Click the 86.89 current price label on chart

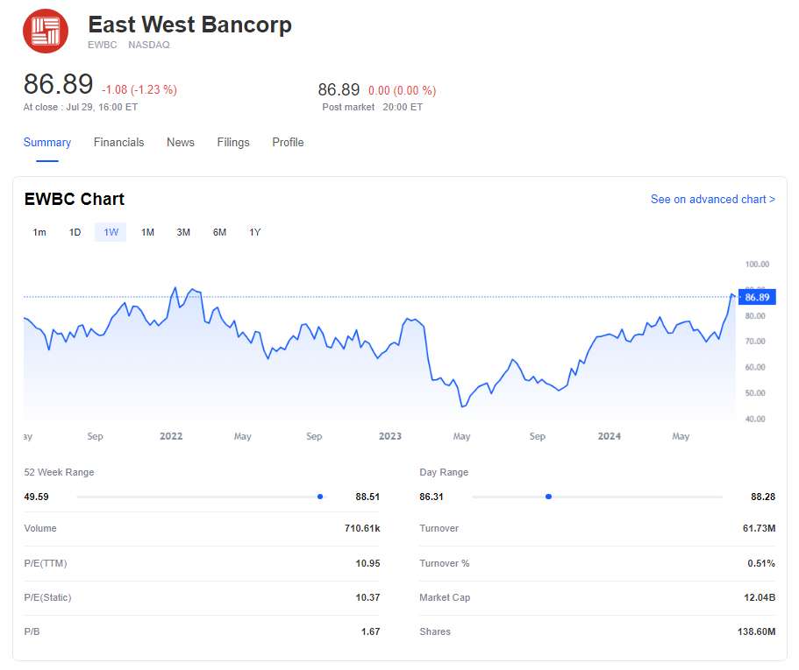[756, 297]
